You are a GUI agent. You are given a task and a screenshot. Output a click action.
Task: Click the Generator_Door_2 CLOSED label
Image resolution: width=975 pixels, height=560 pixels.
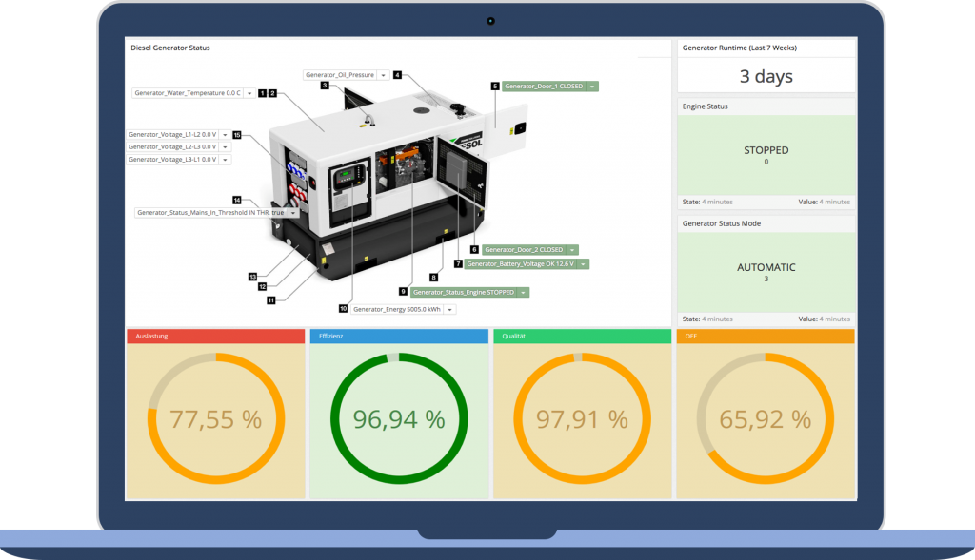[x=524, y=250]
